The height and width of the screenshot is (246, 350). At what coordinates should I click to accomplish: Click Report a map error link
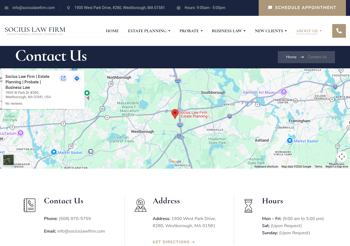(x=337, y=167)
